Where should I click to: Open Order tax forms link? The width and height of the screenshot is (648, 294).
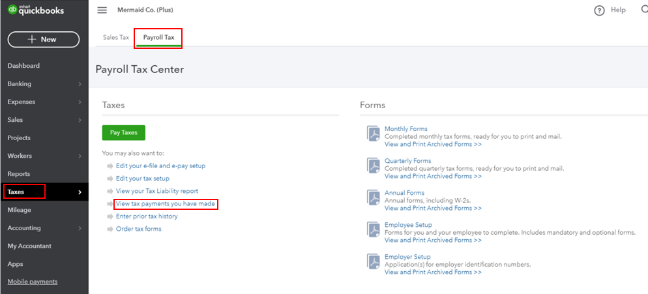(138, 229)
